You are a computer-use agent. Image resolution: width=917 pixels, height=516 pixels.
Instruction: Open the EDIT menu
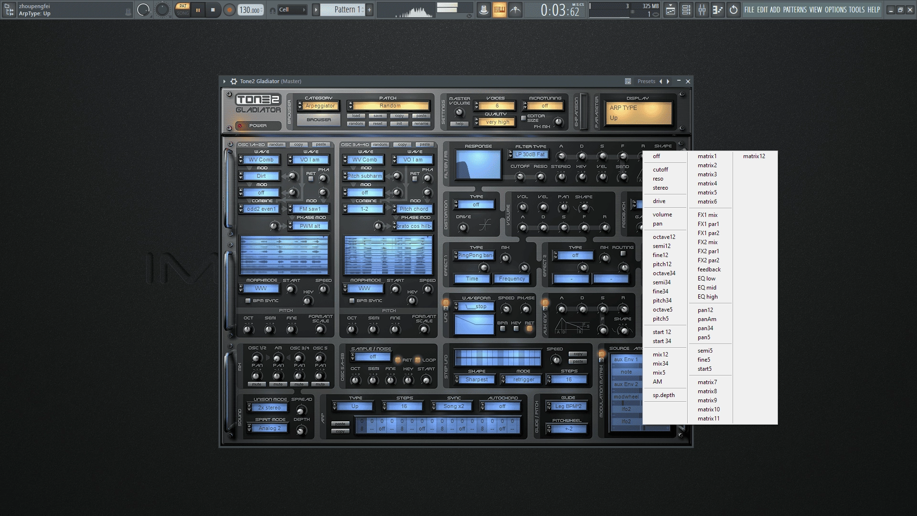[762, 10]
